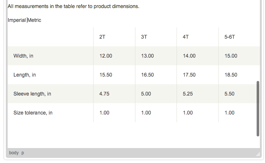
Task: Click the Length, in row label
Action: click(x=25, y=75)
